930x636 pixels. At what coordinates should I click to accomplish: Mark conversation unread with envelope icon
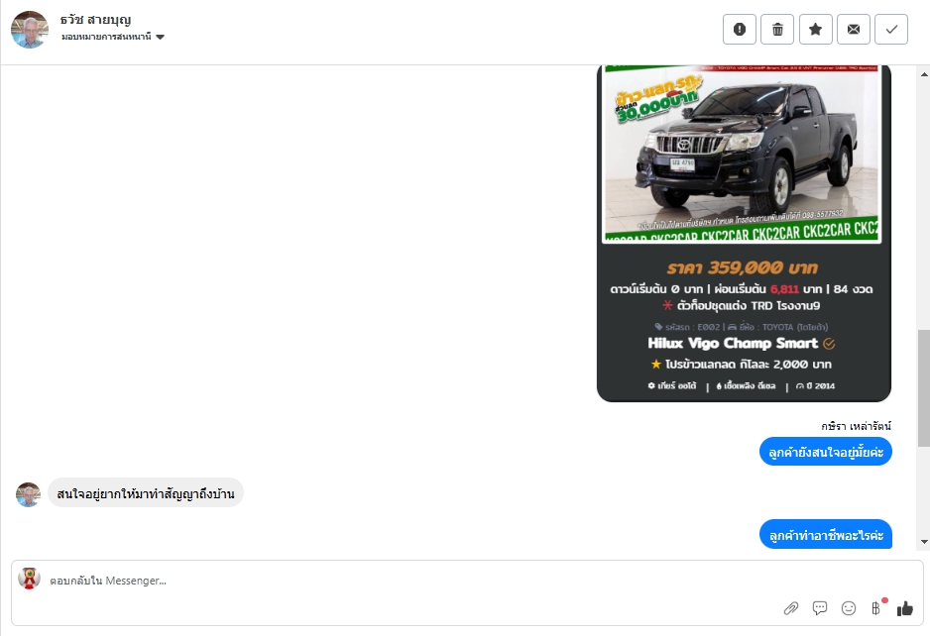[854, 29]
